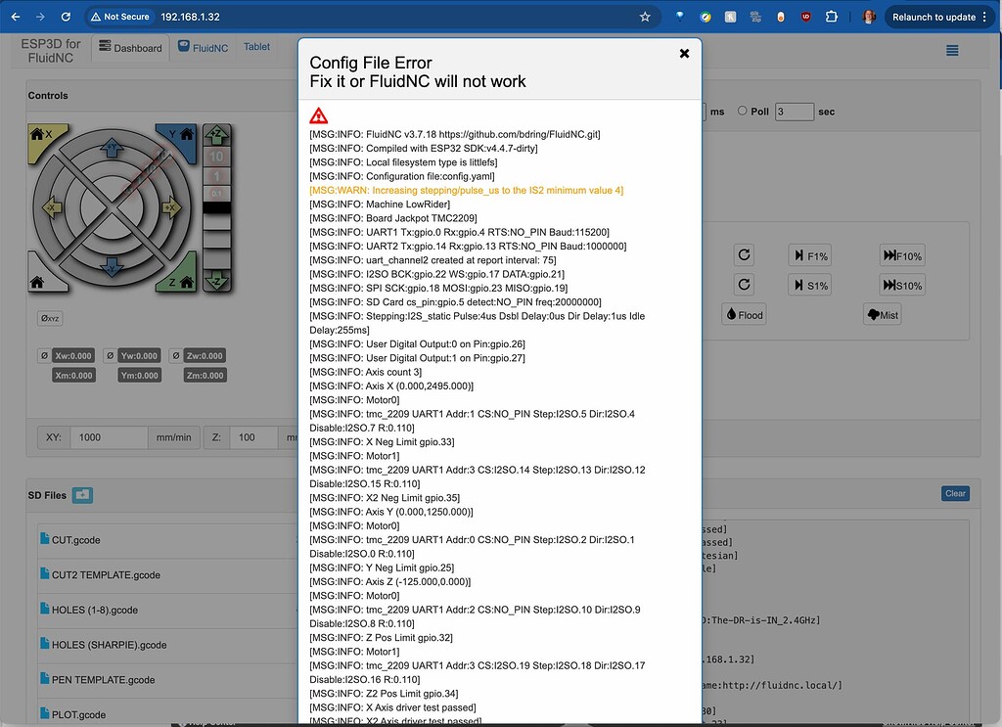Click Xw:0.000 work position readout
Screen dimensions: 1002x727
coord(73,356)
